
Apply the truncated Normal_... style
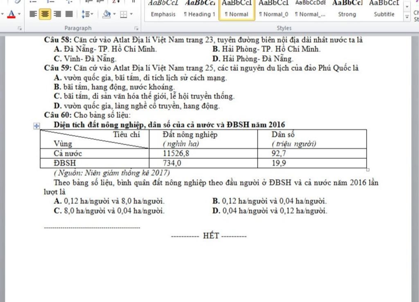pos(310,10)
